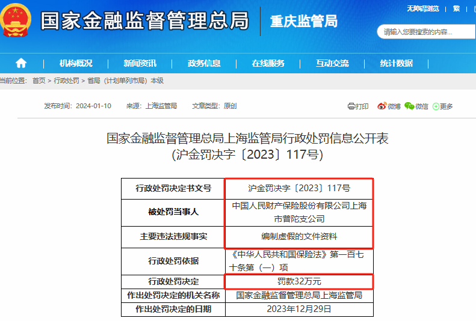Go to 在线服务 section
The height and width of the screenshot is (321, 476).
click(268, 63)
